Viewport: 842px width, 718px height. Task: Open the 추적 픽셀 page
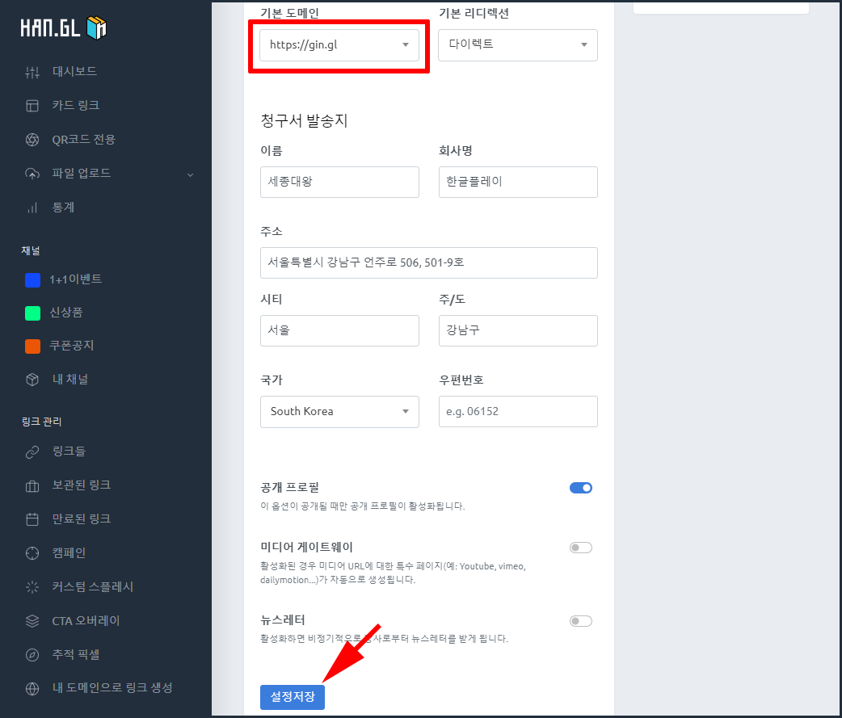tap(76, 655)
